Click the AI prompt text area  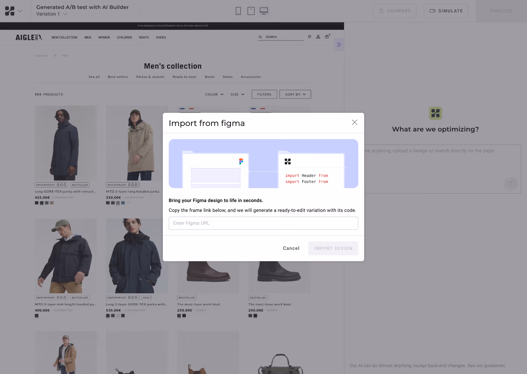click(x=436, y=169)
